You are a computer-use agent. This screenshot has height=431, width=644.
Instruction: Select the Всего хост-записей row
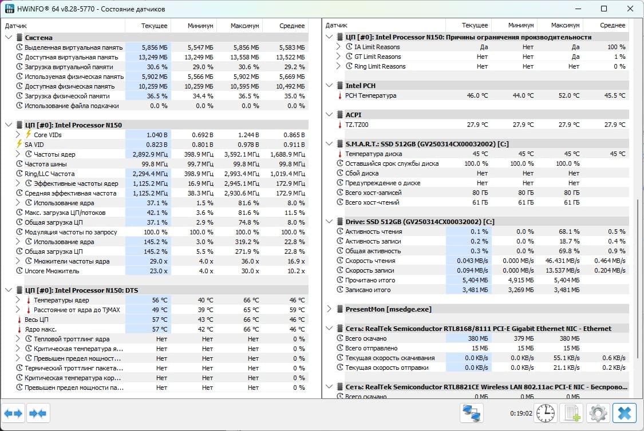point(482,192)
